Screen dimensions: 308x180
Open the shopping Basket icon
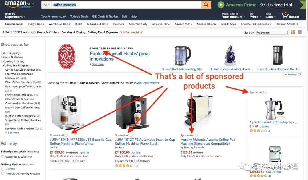290,15
